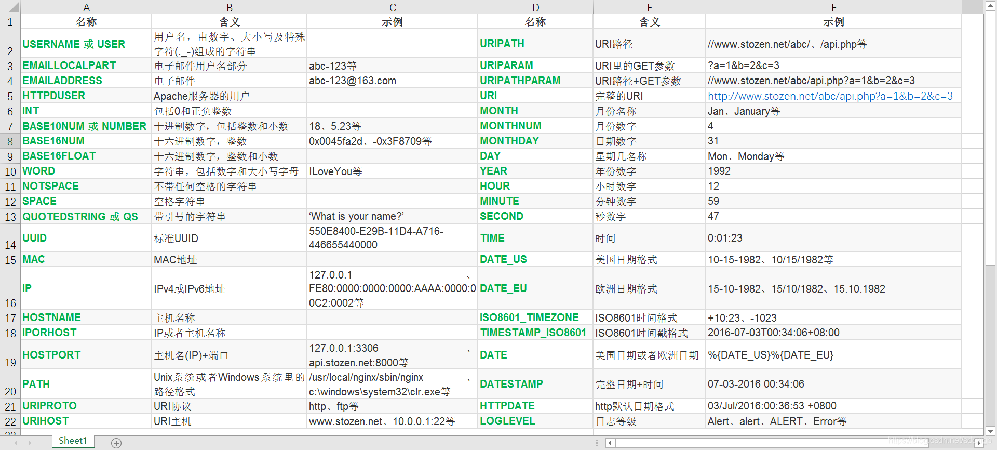Select the HOSTNAME cell
The image size is (997, 450).
(x=86, y=317)
